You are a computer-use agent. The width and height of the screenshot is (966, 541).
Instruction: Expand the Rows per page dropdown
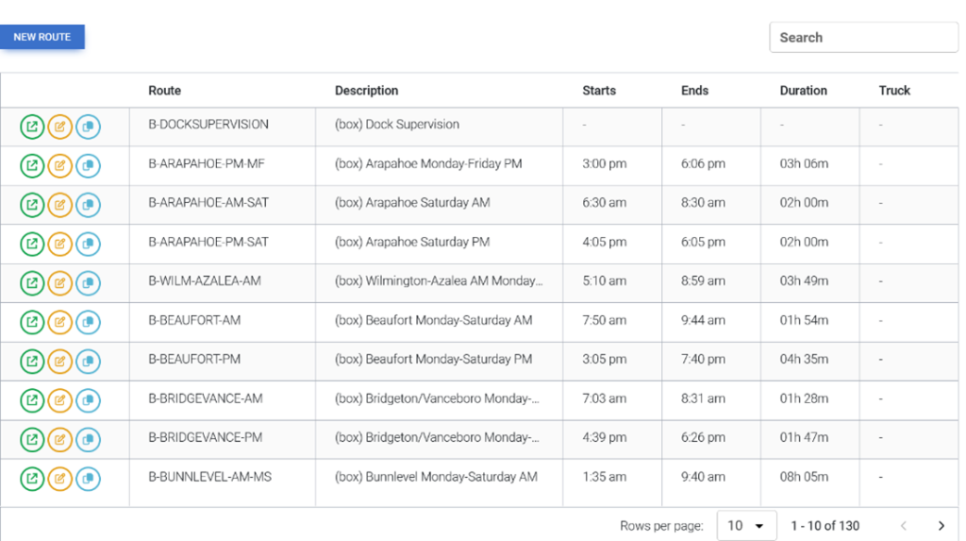tap(746, 526)
